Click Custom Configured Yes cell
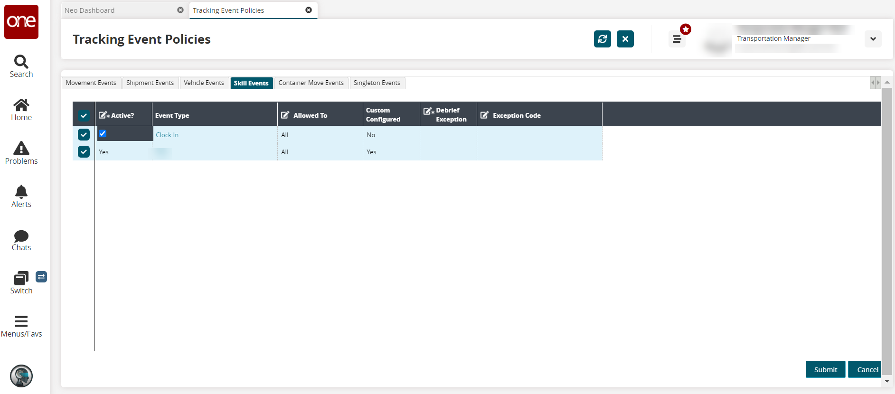The image size is (895, 394). tap(391, 152)
